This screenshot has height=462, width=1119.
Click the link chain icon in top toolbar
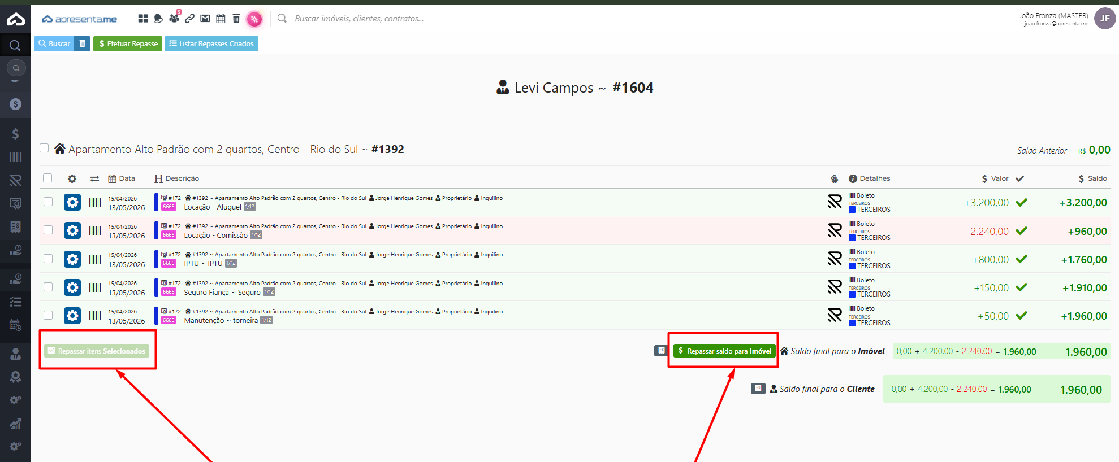(x=190, y=19)
